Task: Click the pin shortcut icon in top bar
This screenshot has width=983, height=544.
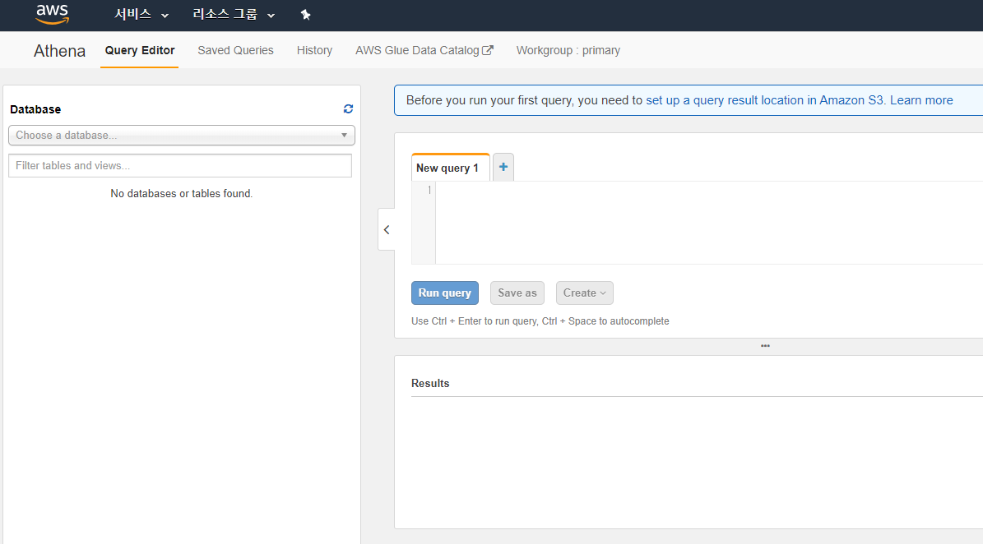Action: [x=305, y=15]
